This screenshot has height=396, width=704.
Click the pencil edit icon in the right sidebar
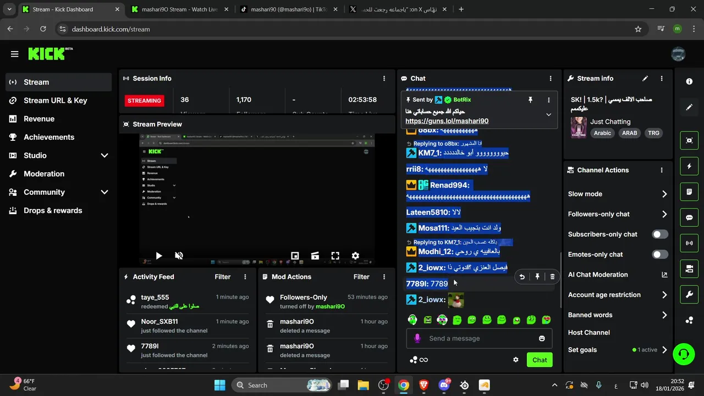click(689, 107)
